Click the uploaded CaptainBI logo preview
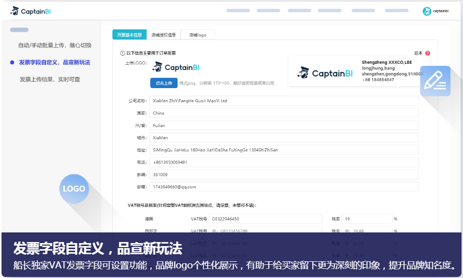 coord(176,67)
